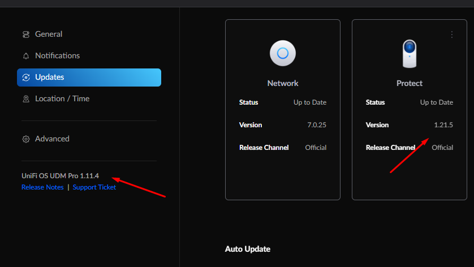Click the Network access point icon
The height and width of the screenshot is (267, 474).
point(283,54)
